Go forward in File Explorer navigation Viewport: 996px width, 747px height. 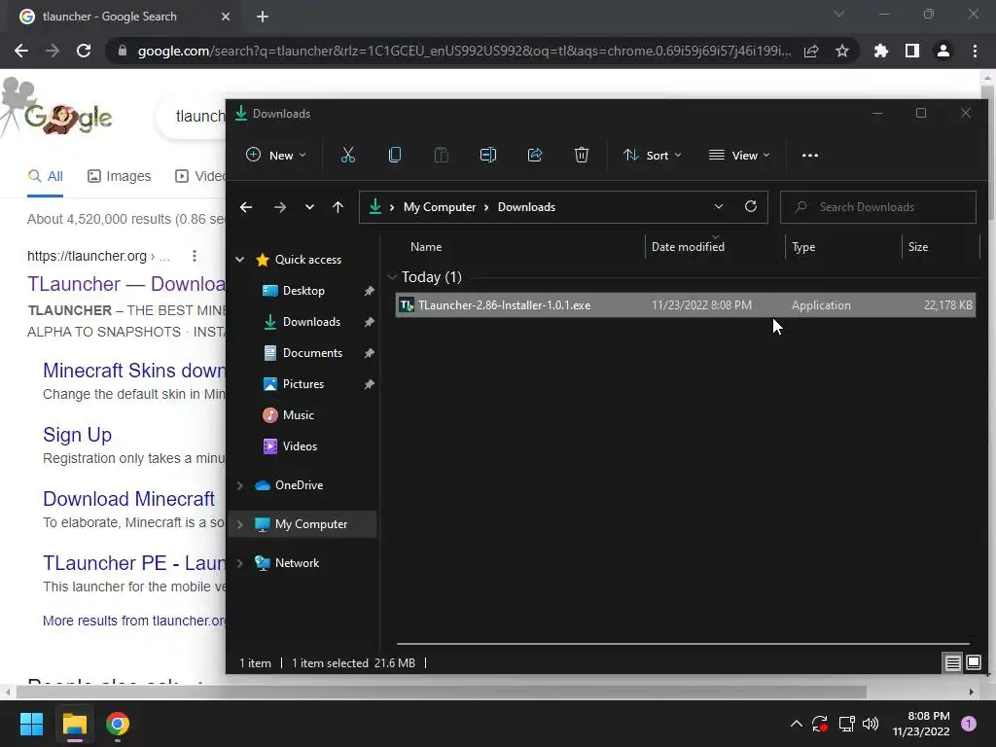(x=280, y=207)
